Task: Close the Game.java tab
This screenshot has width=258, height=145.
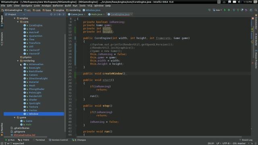Action: pos(85,14)
